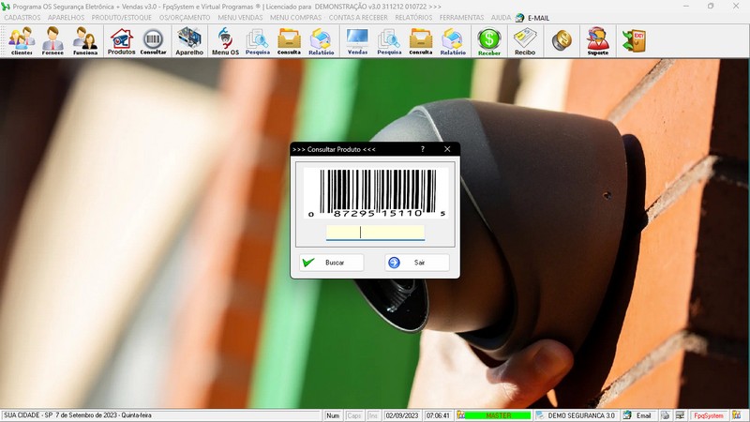Click the SUA CIDADE - SP status text
This screenshot has height=422, width=750.
78,415
